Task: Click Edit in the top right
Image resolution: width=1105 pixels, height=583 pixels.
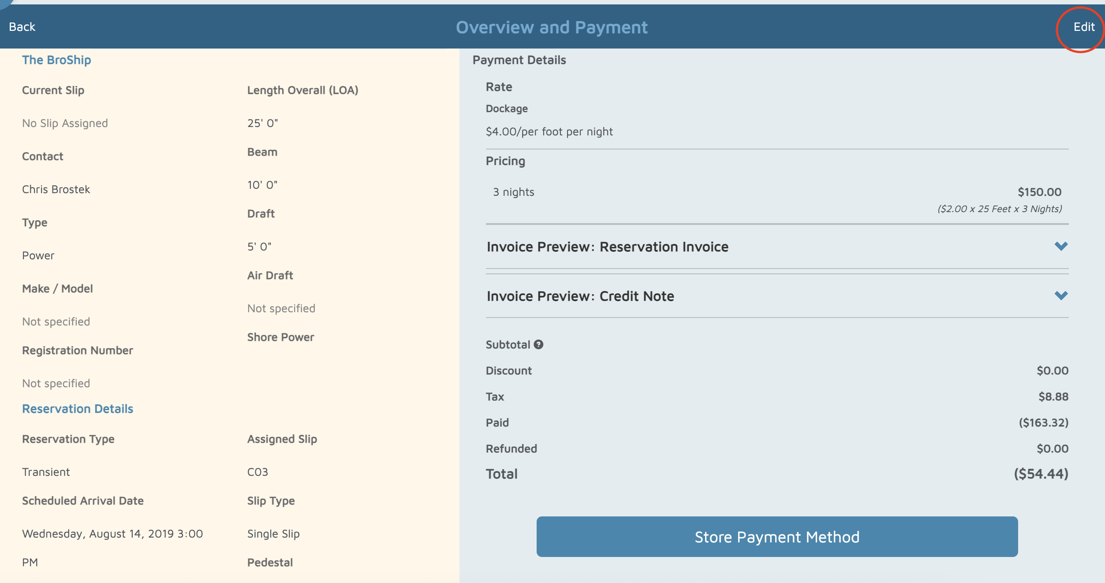Action: click(1083, 27)
